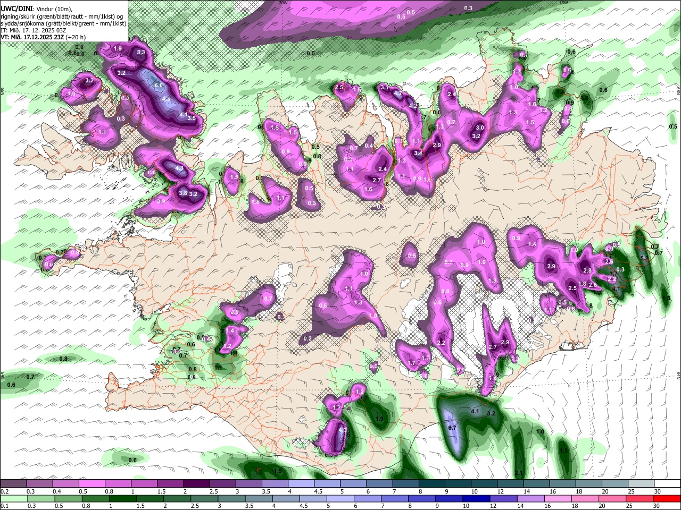The width and height of the screenshot is (681, 510).
Task: Click the 0.1 label under green scale
Action: [4, 506]
